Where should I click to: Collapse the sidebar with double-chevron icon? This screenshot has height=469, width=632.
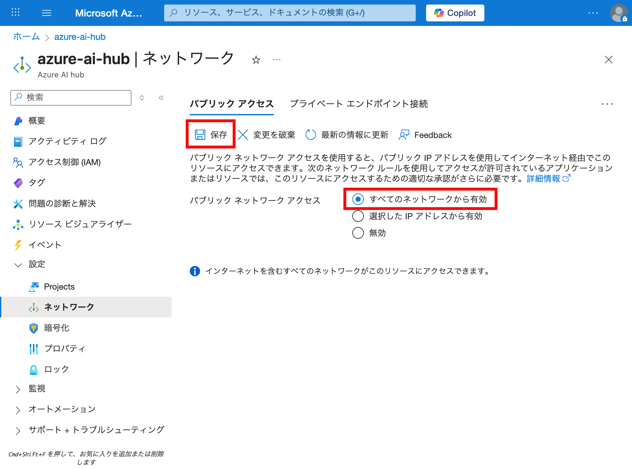point(161,98)
